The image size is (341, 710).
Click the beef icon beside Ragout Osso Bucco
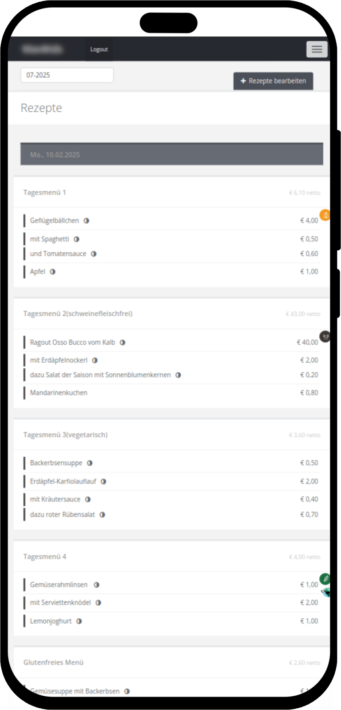click(325, 337)
